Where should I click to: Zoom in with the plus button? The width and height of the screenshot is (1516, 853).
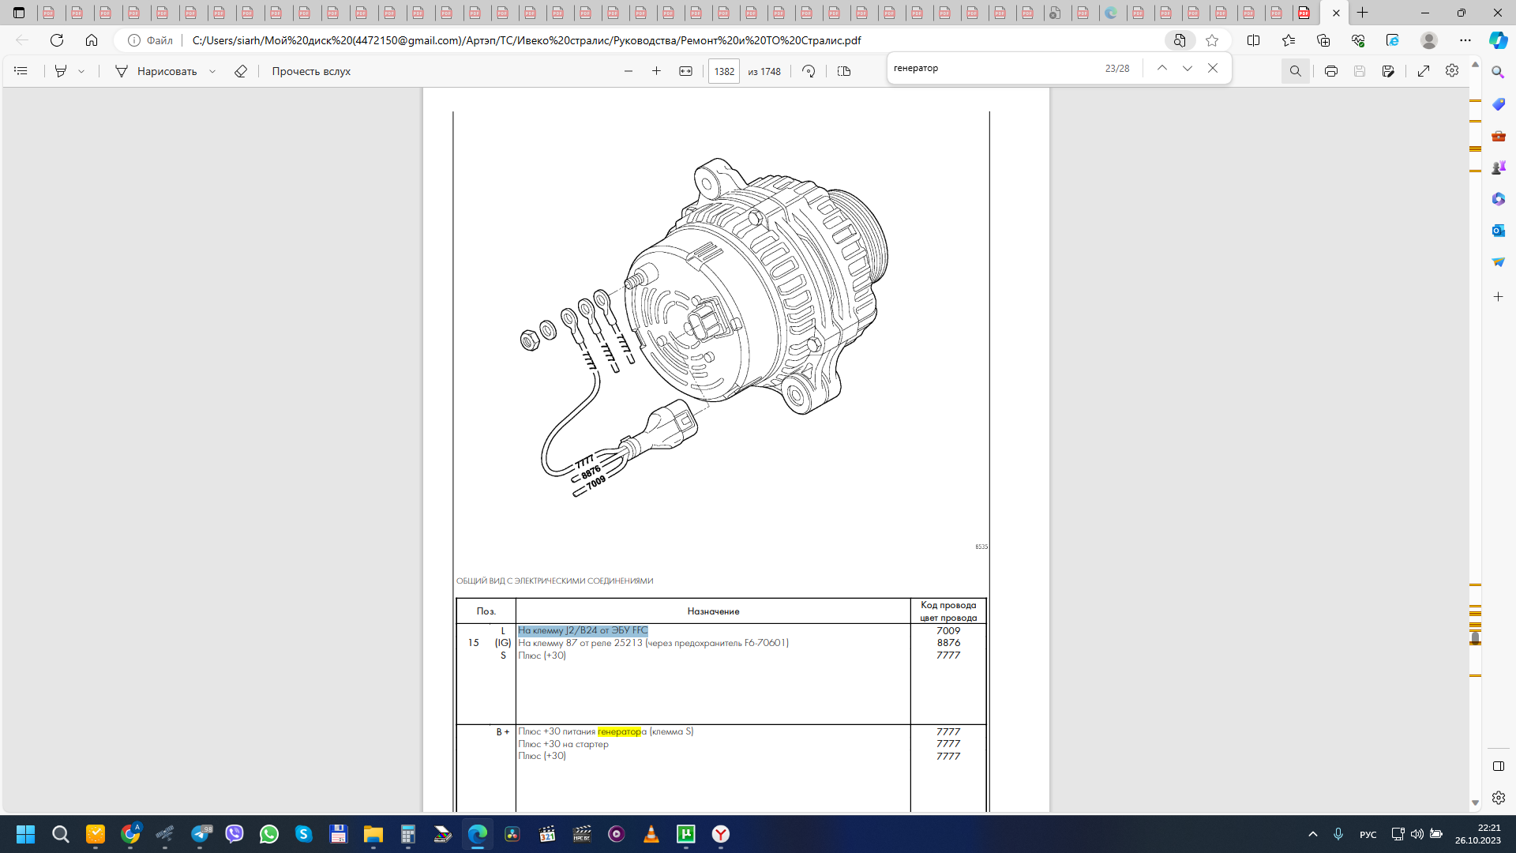(656, 71)
